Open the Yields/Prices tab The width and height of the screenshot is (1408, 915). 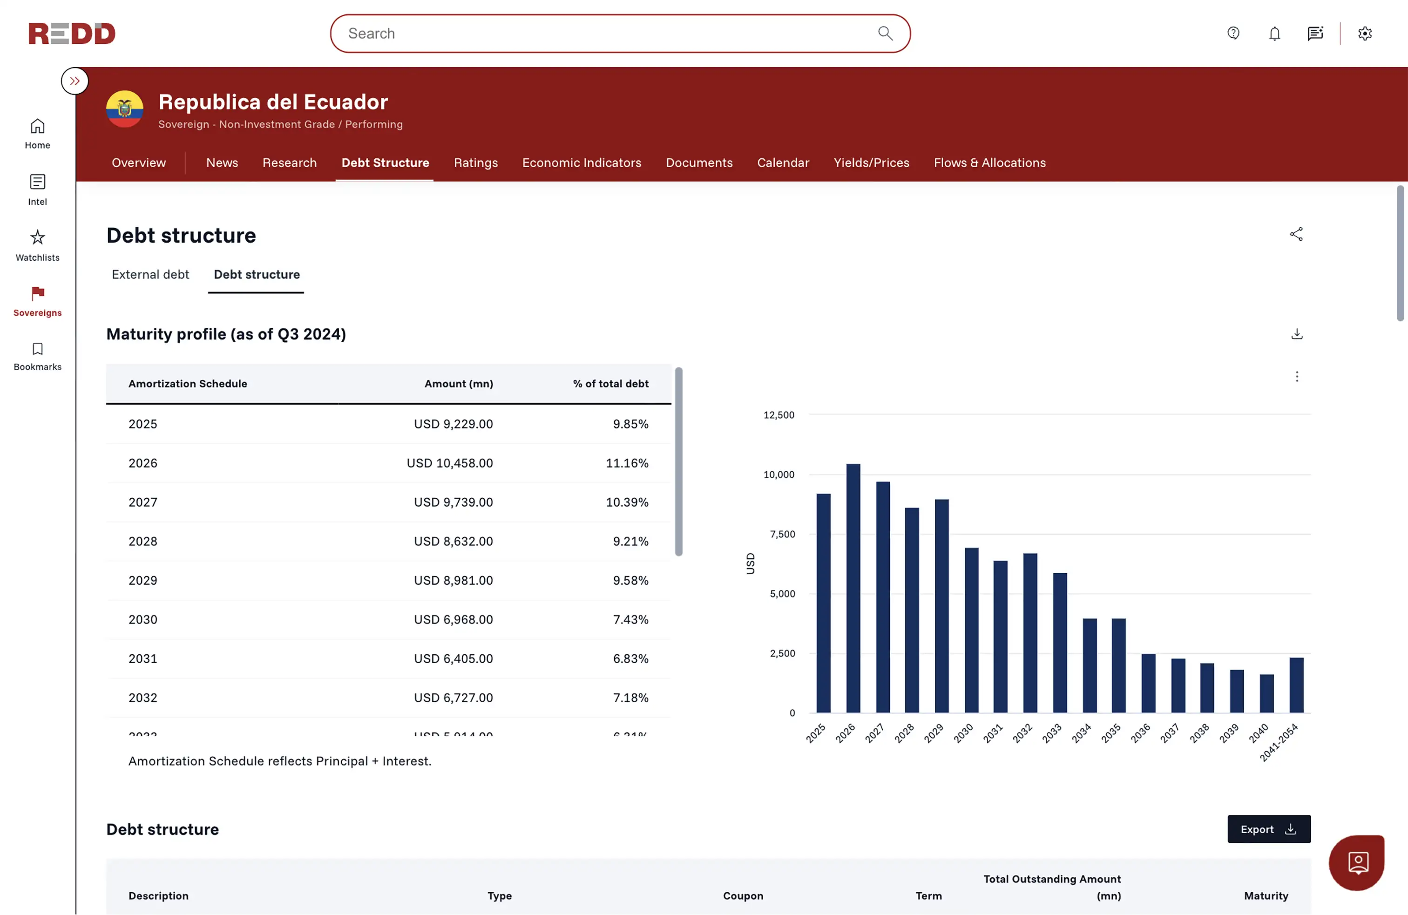pyautogui.click(x=871, y=163)
